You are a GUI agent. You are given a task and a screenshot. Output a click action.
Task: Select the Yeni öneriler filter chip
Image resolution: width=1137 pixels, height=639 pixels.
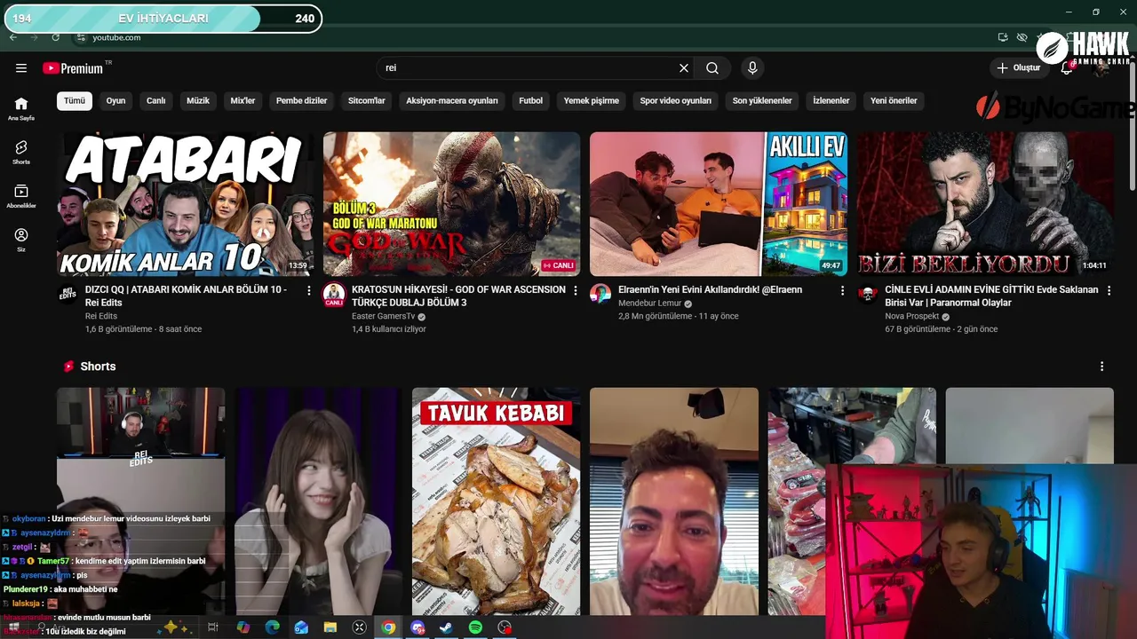[894, 100]
